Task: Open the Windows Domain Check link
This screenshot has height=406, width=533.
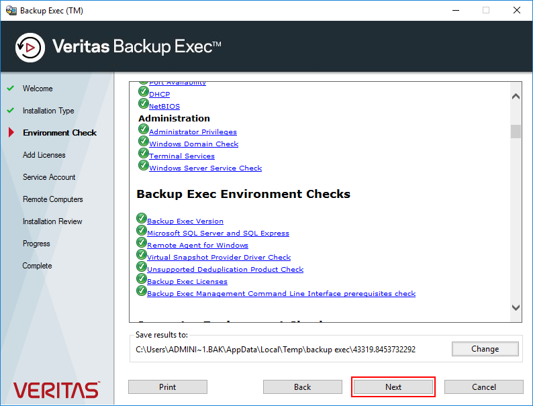Action: 194,144
